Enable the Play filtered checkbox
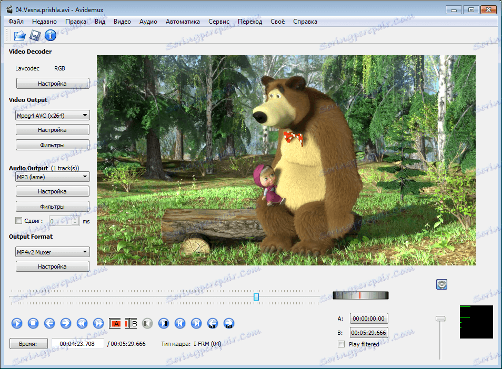This screenshot has height=369, width=502. coord(342,344)
